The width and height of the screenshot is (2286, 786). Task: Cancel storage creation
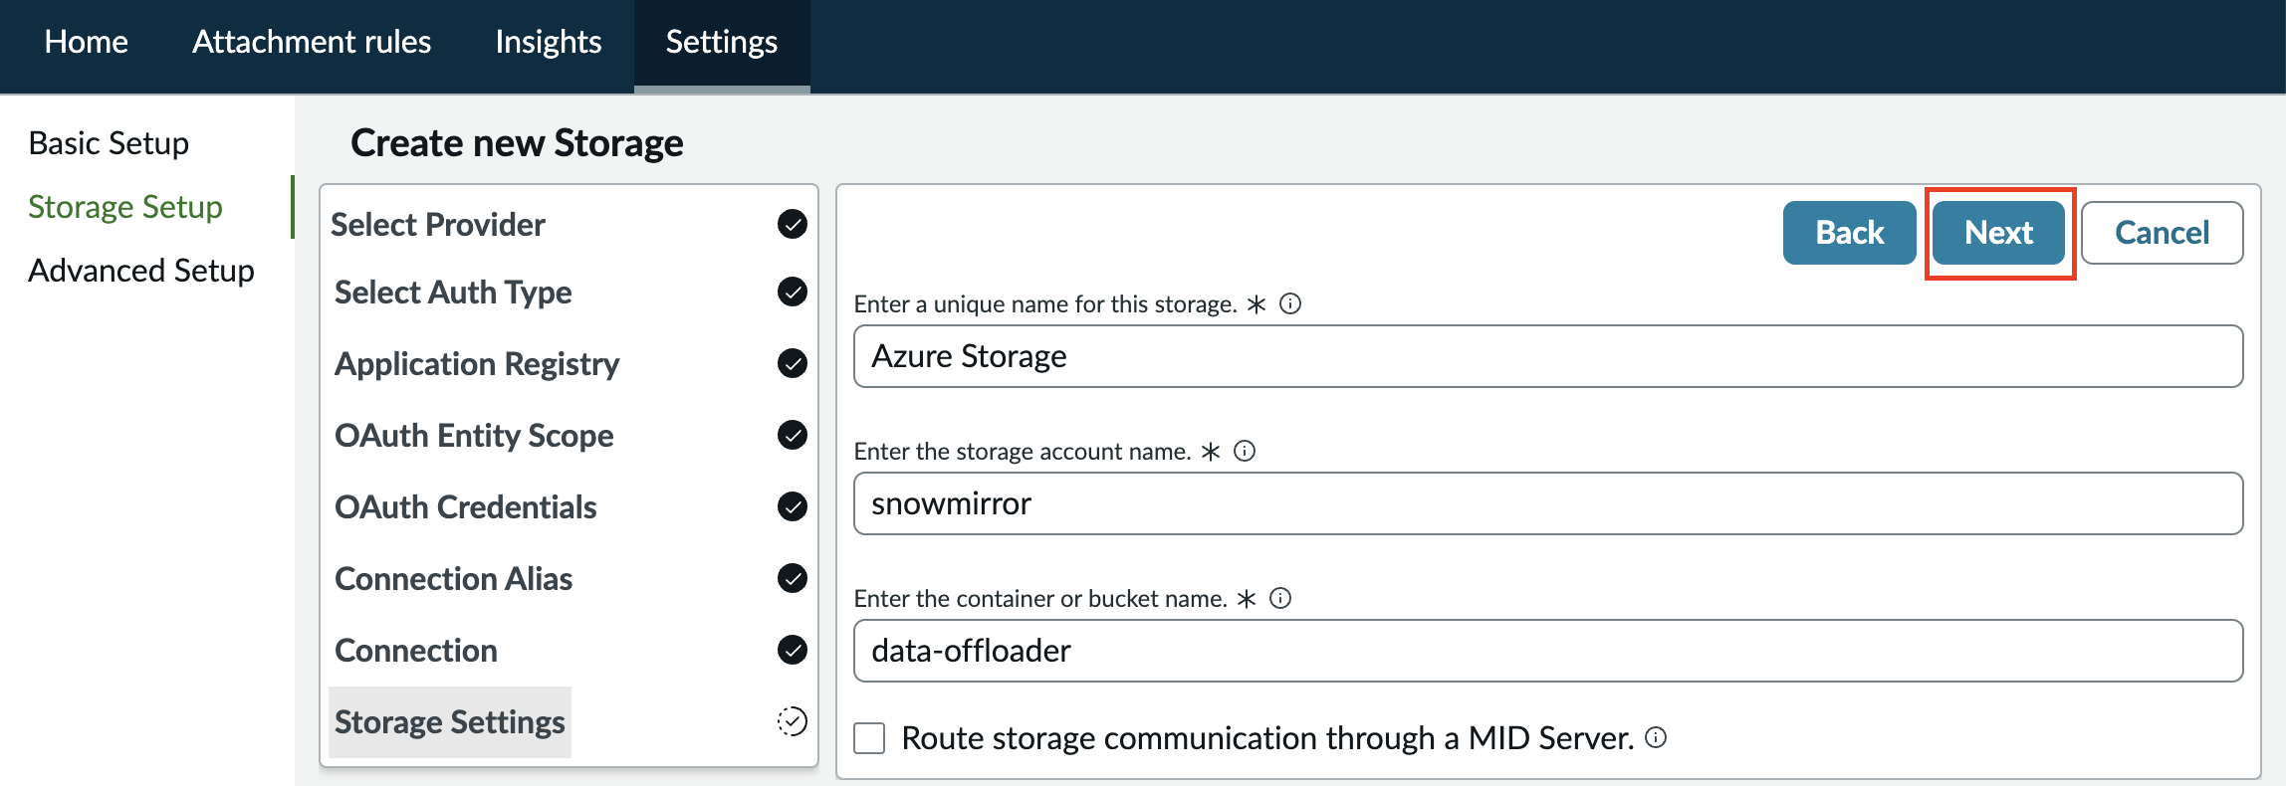[x=2163, y=233]
